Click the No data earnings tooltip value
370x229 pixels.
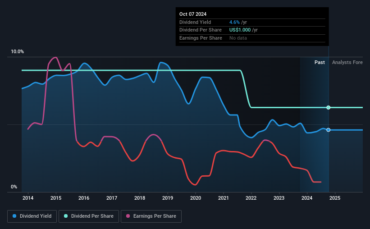point(238,38)
